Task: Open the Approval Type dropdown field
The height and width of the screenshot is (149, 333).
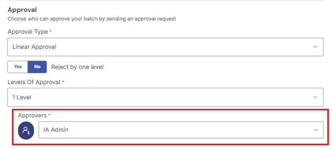Action: coord(165,47)
